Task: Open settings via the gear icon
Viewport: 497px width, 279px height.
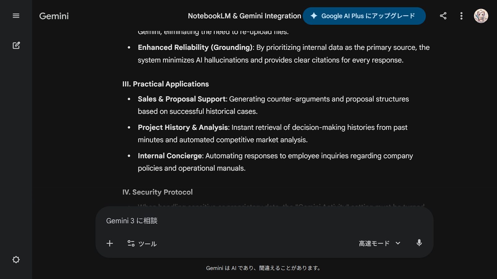Action: click(x=16, y=259)
